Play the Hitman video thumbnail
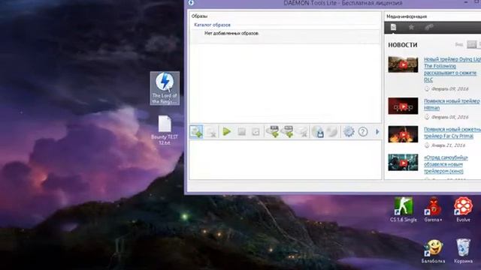This screenshot has height=270, width=481. [403, 106]
